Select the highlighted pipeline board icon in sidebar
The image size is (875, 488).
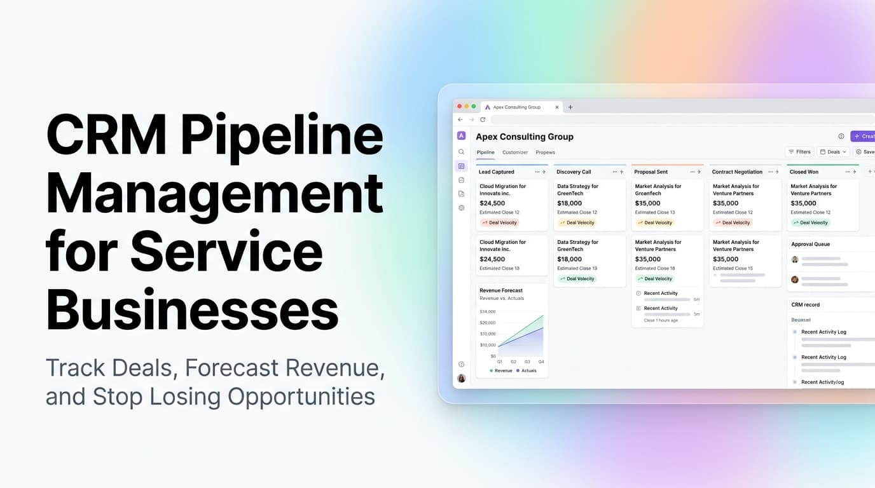point(461,166)
